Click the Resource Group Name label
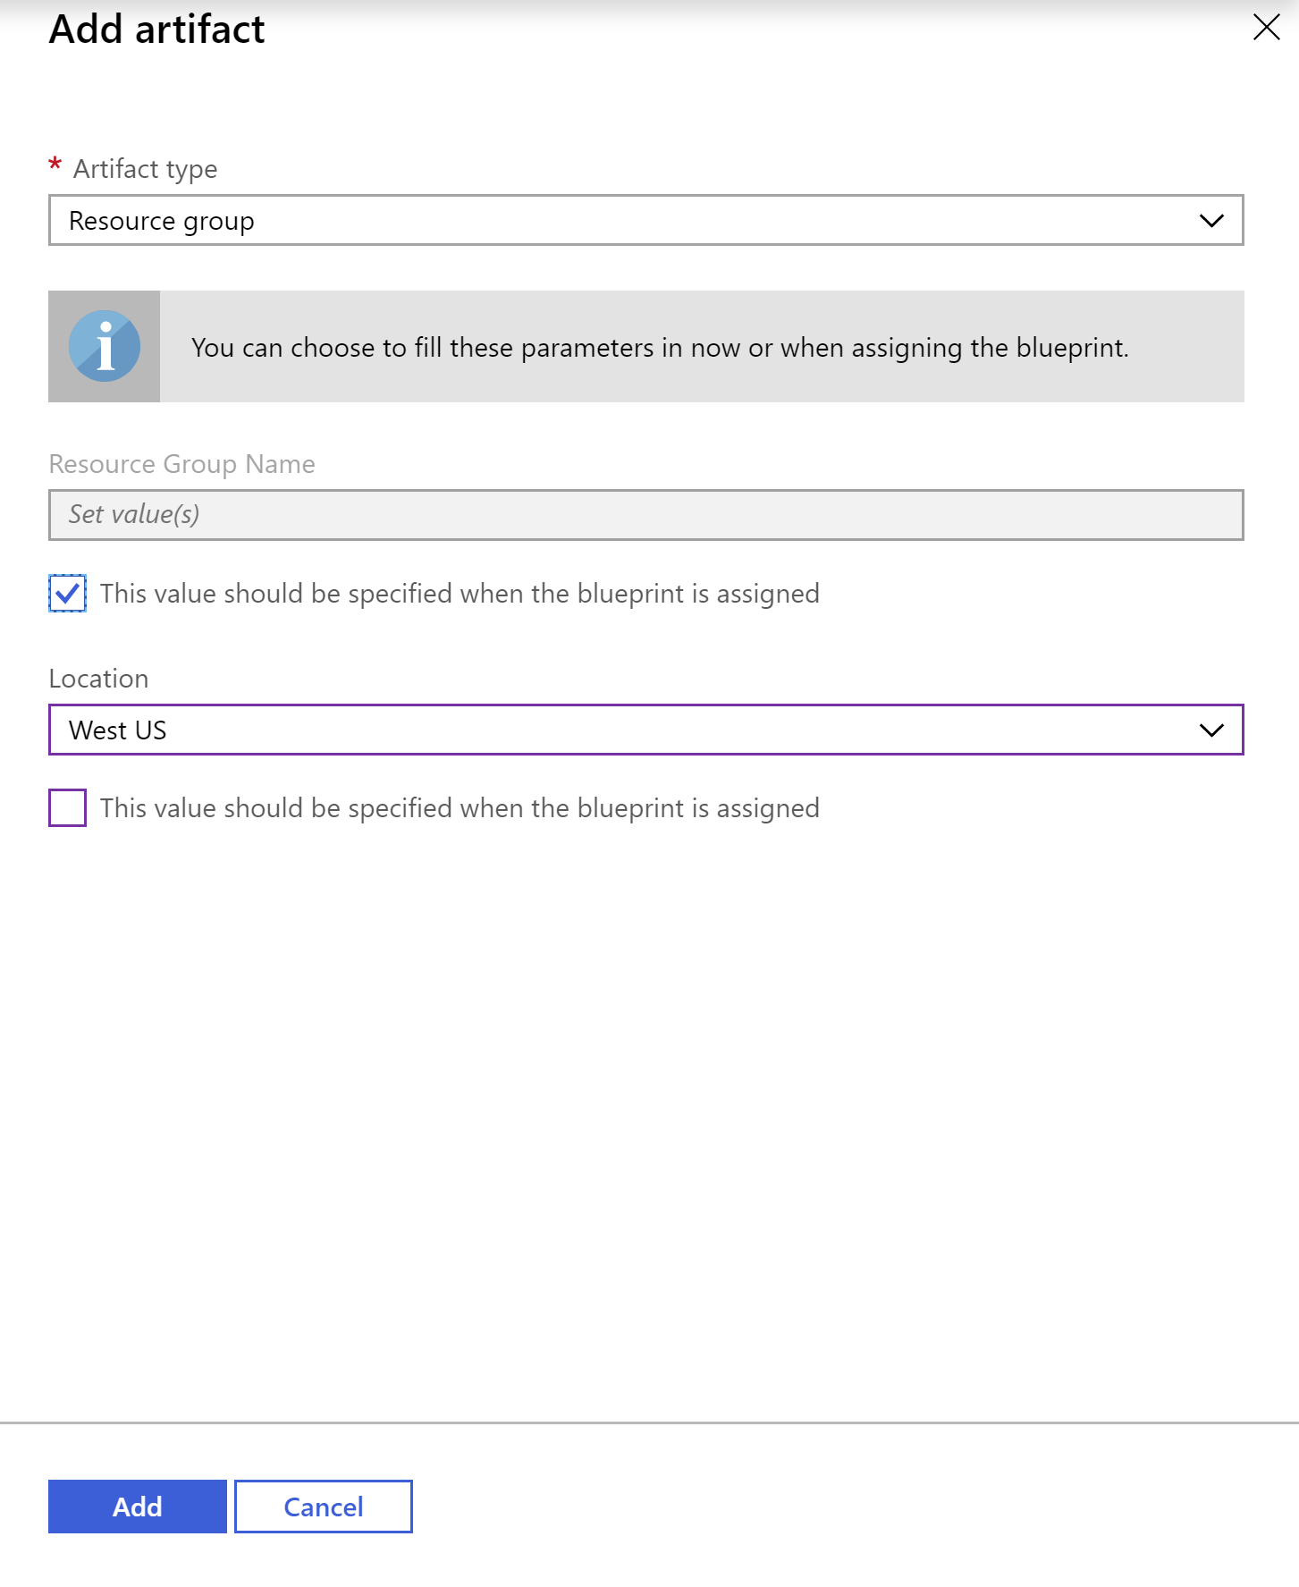 click(182, 464)
